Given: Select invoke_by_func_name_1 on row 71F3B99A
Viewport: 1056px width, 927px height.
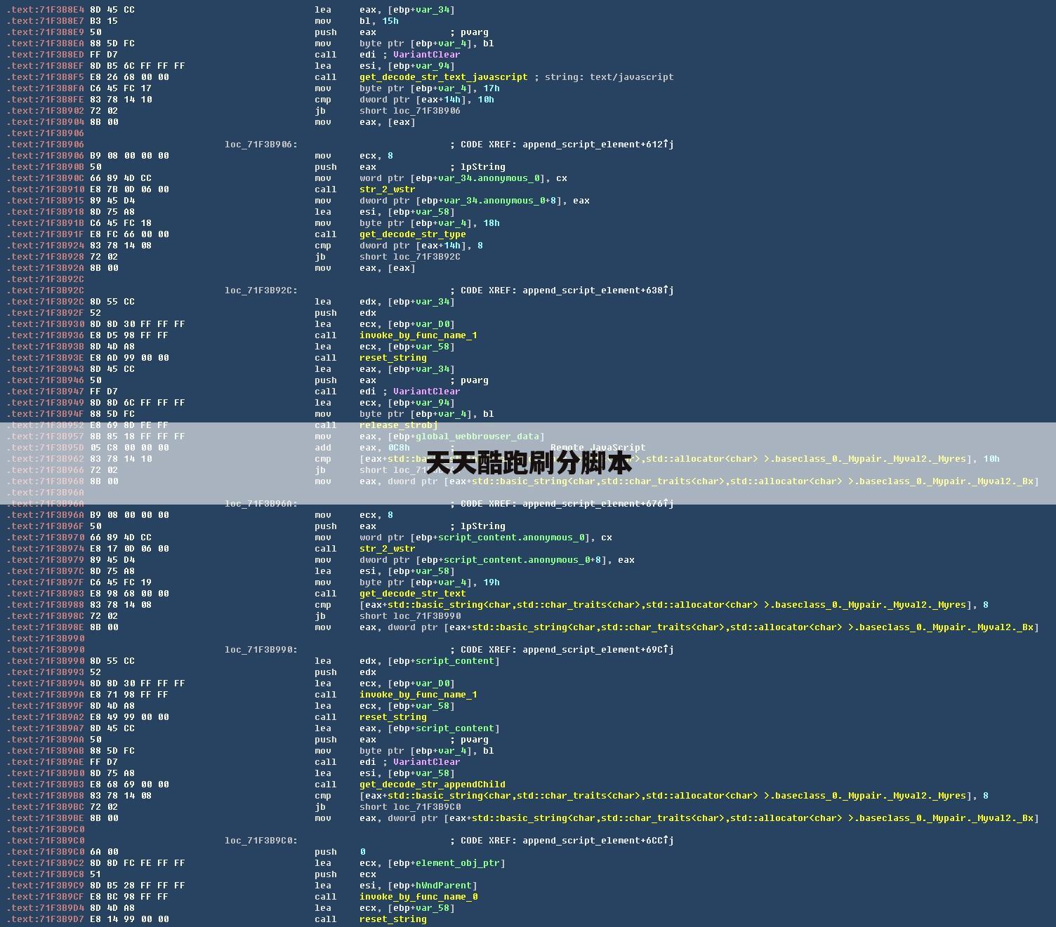Looking at the screenshot, I should pyautogui.click(x=418, y=695).
